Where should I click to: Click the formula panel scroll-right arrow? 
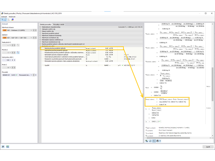pos(210,138)
